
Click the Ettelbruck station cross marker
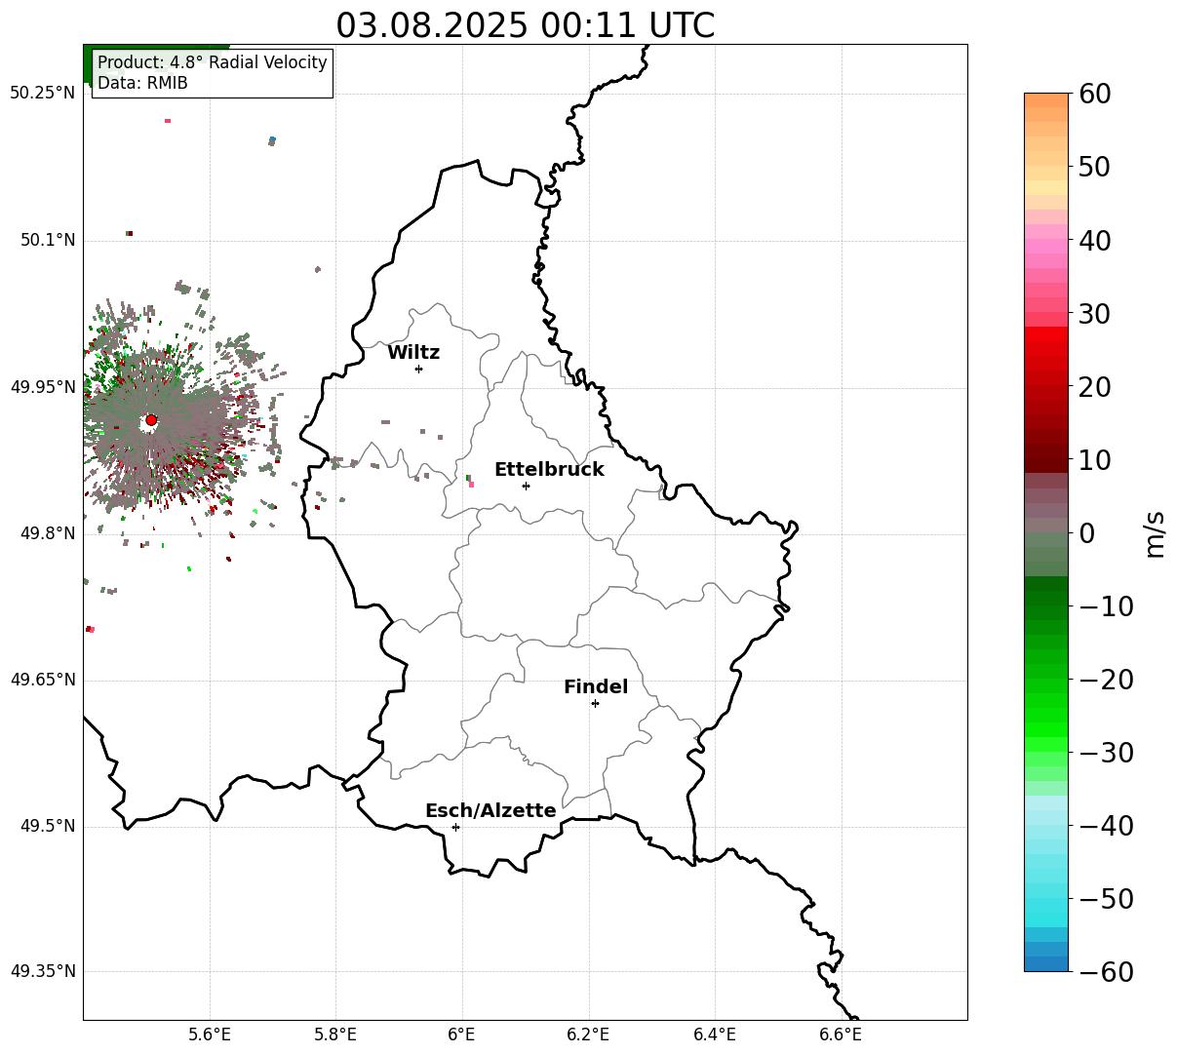pyautogui.click(x=526, y=486)
